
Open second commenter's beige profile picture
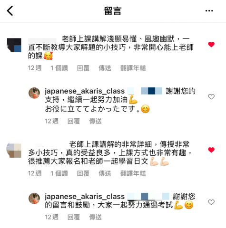(14, 150)
